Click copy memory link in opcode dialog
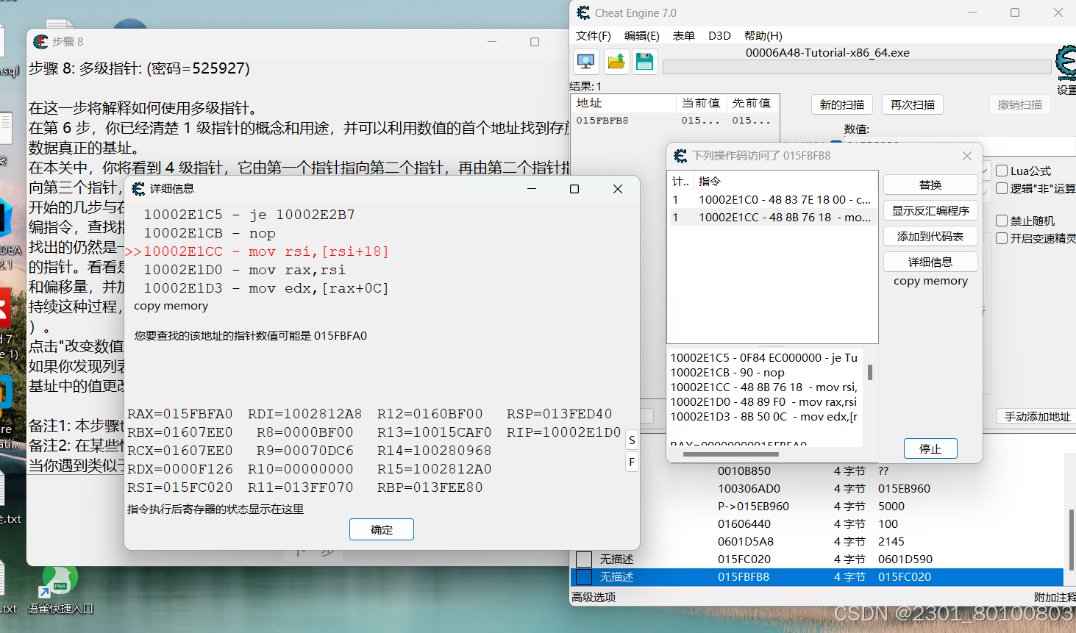 pos(930,281)
